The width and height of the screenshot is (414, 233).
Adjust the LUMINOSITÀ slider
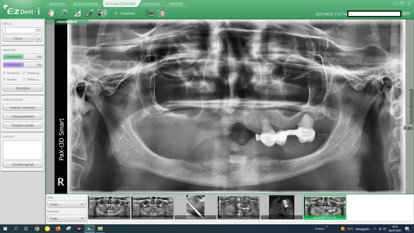(x=23, y=57)
